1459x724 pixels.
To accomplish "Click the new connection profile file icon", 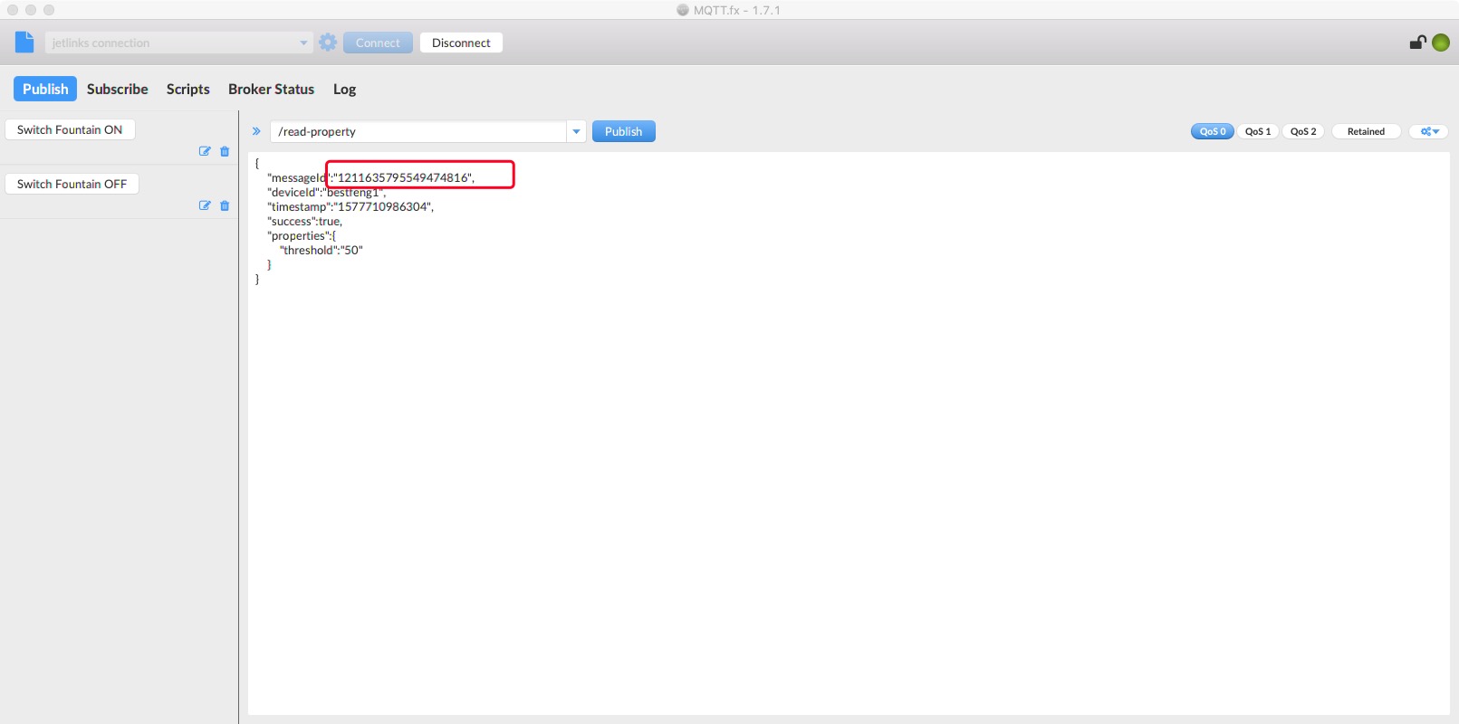I will point(24,43).
